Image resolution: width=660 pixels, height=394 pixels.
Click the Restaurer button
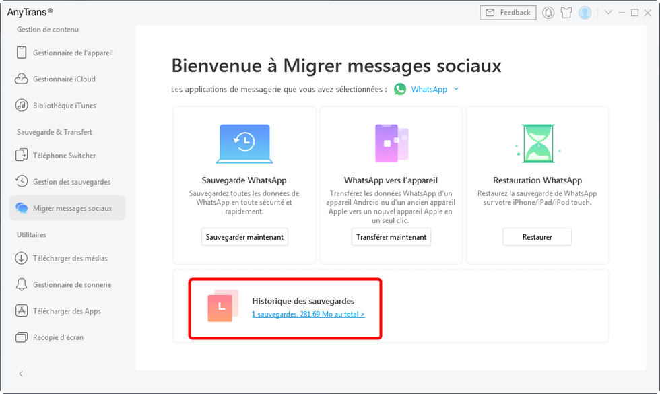pyautogui.click(x=537, y=237)
